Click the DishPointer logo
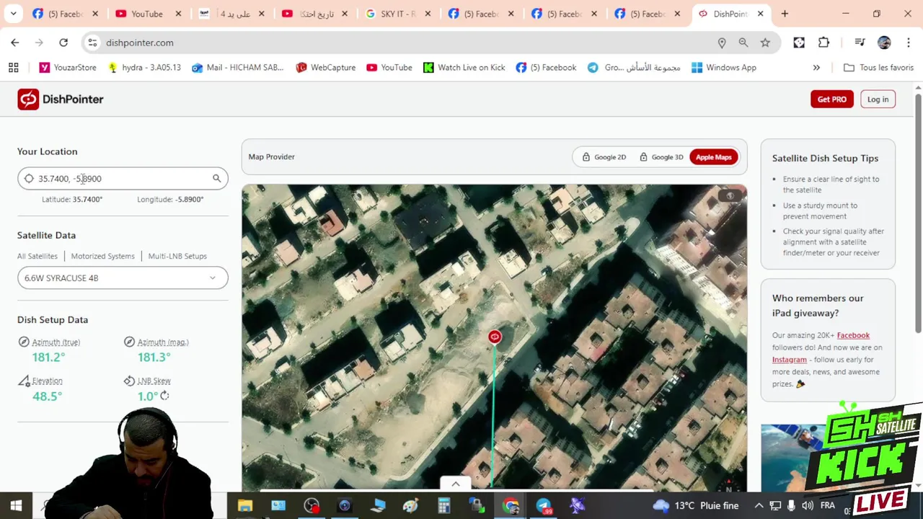 tap(61, 99)
